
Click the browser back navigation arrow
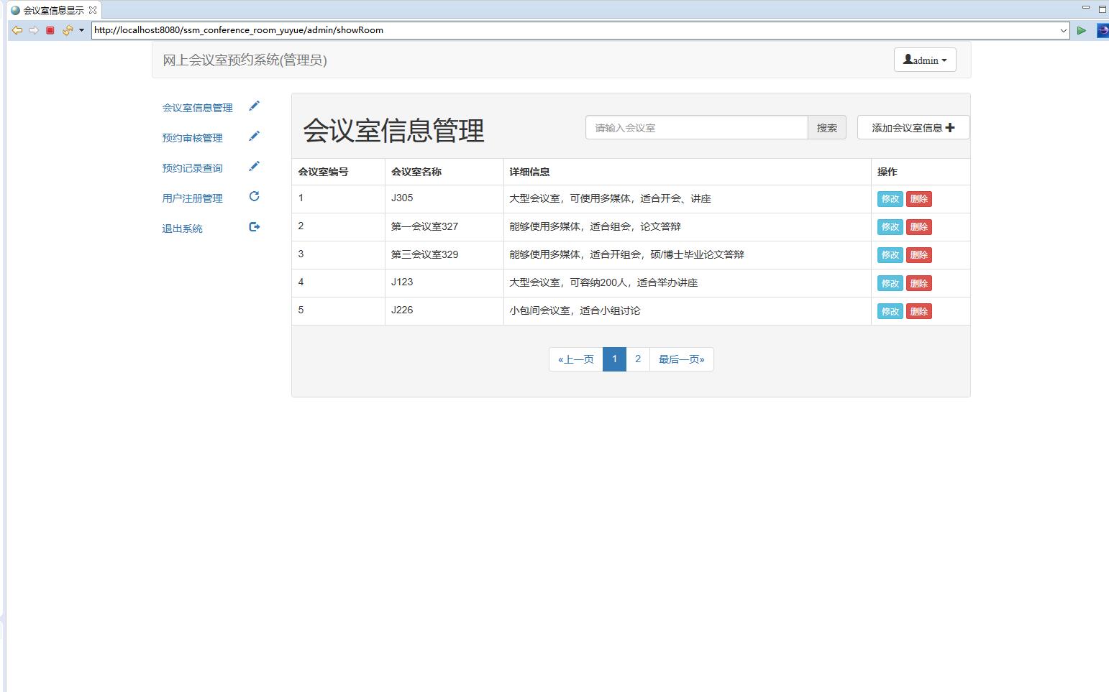click(x=17, y=30)
